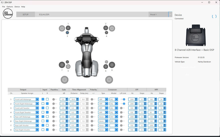Expand the Preset 1 dropdown
Viewport: 220px width, 137px height.
(x=170, y=14)
